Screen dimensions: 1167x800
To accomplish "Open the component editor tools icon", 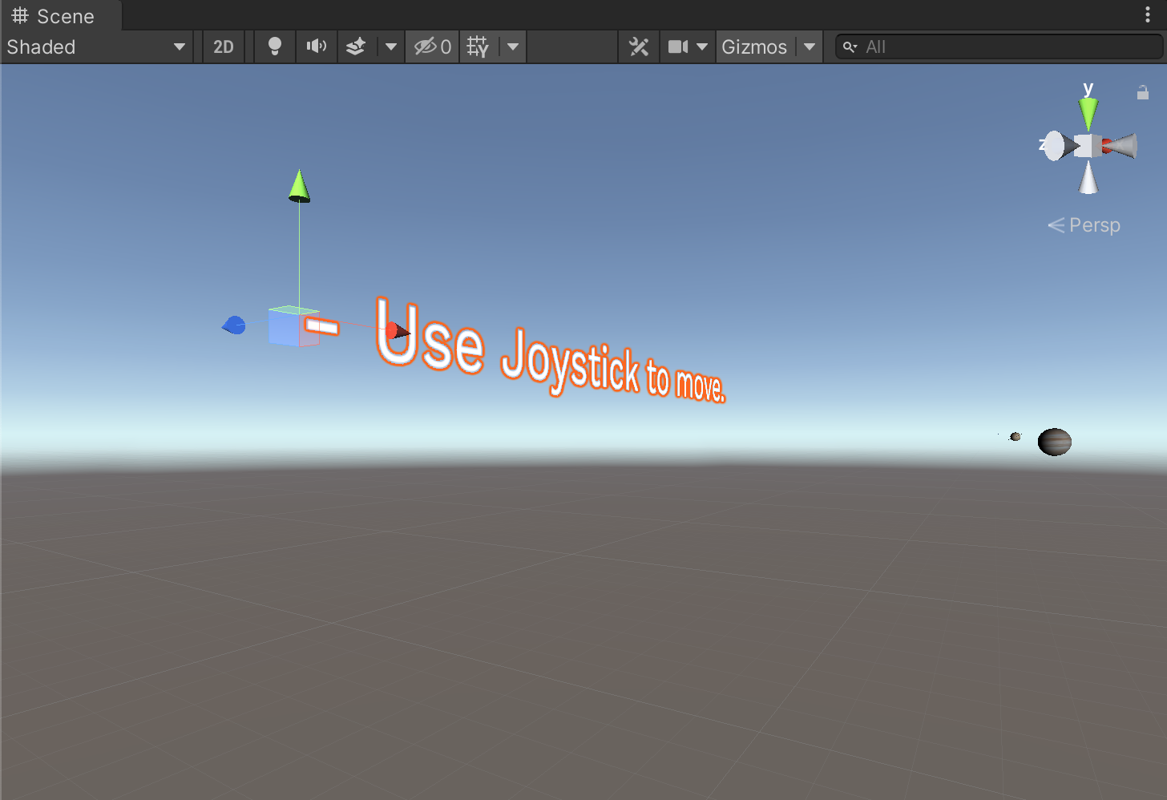I will [x=639, y=46].
